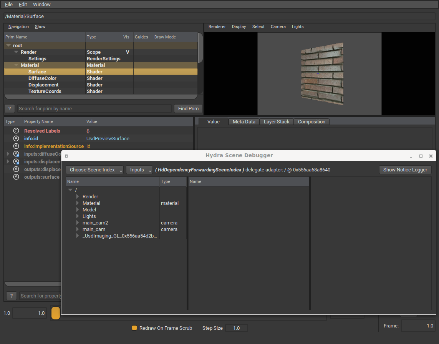
Task: Click the Step Size input field
Action: pyautogui.click(x=236, y=328)
